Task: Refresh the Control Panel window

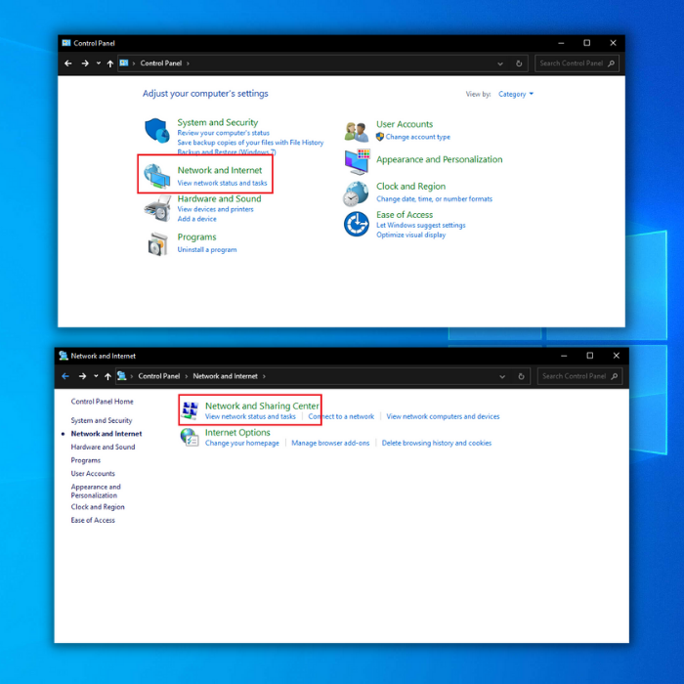Action: (x=519, y=64)
